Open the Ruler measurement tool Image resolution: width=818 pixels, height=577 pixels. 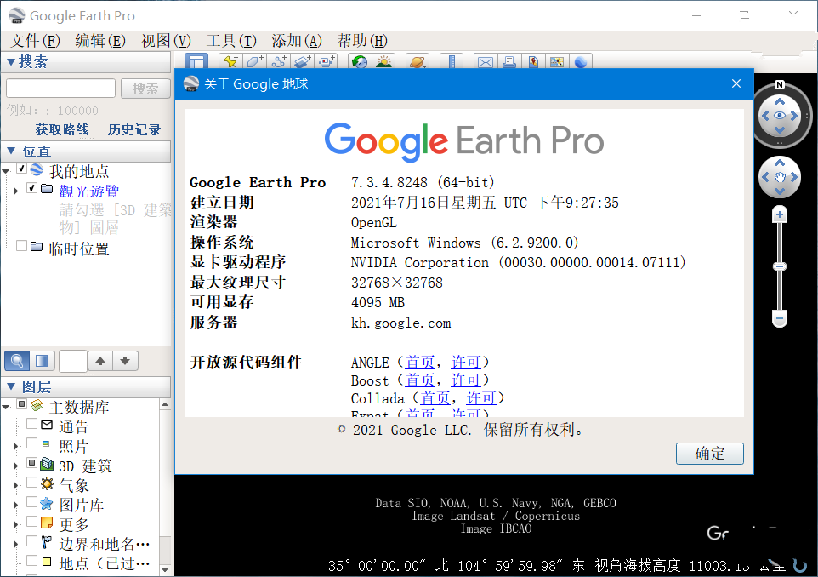(x=452, y=61)
